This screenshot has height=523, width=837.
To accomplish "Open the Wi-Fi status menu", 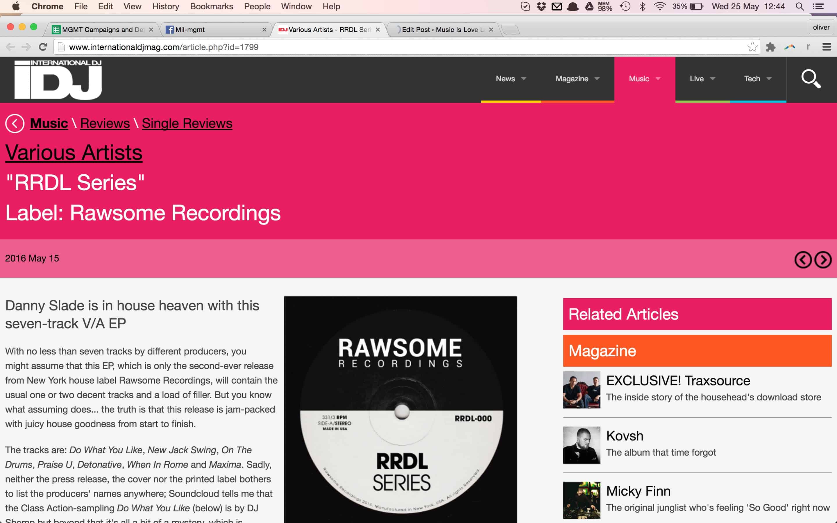I will pyautogui.click(x=659, y=6).
